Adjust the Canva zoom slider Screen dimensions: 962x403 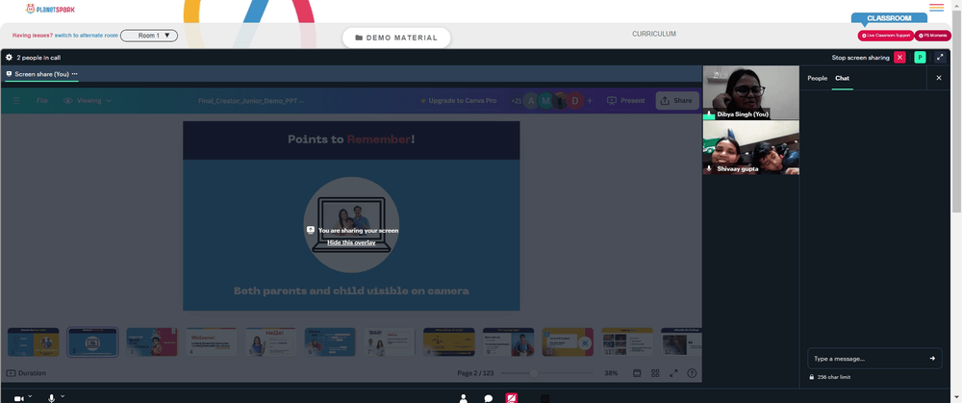pos(534,373)
